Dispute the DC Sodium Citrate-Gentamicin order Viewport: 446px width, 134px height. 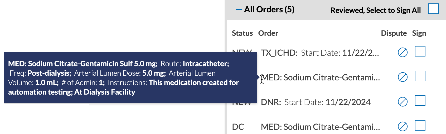(x=403, y=126)
